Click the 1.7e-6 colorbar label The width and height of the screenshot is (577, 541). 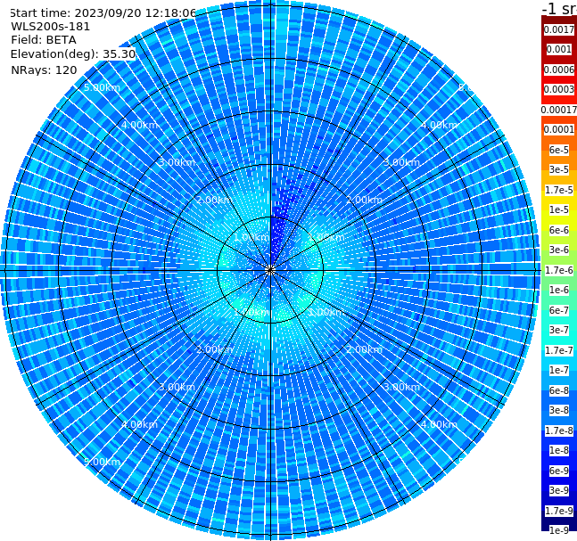[559, 270]
